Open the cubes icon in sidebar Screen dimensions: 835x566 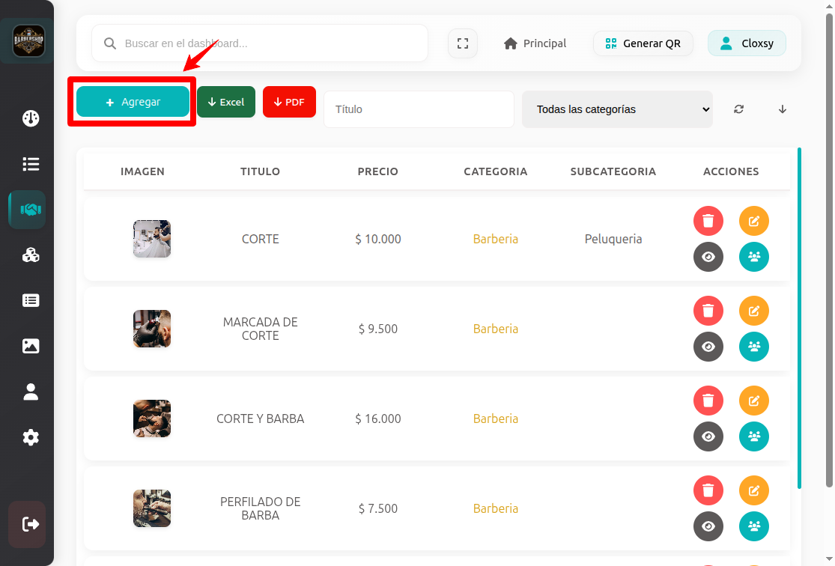click(31, 255)
